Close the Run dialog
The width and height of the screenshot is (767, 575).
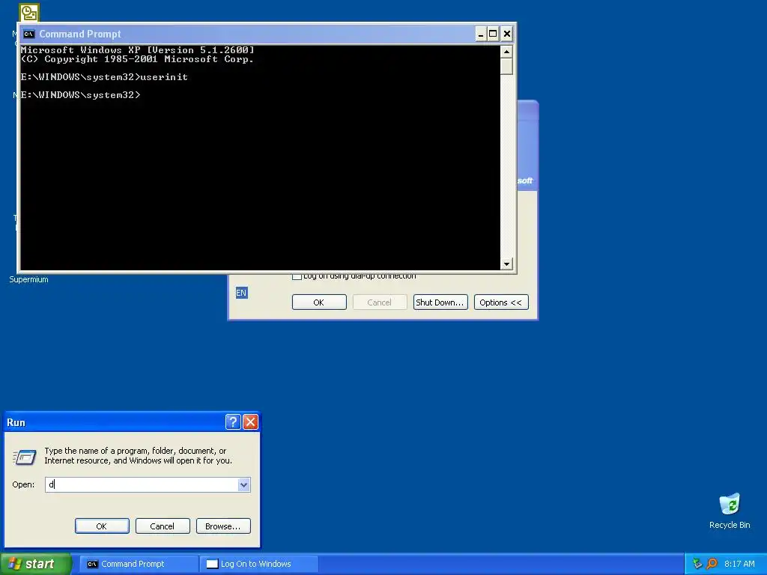pos(250,422)
